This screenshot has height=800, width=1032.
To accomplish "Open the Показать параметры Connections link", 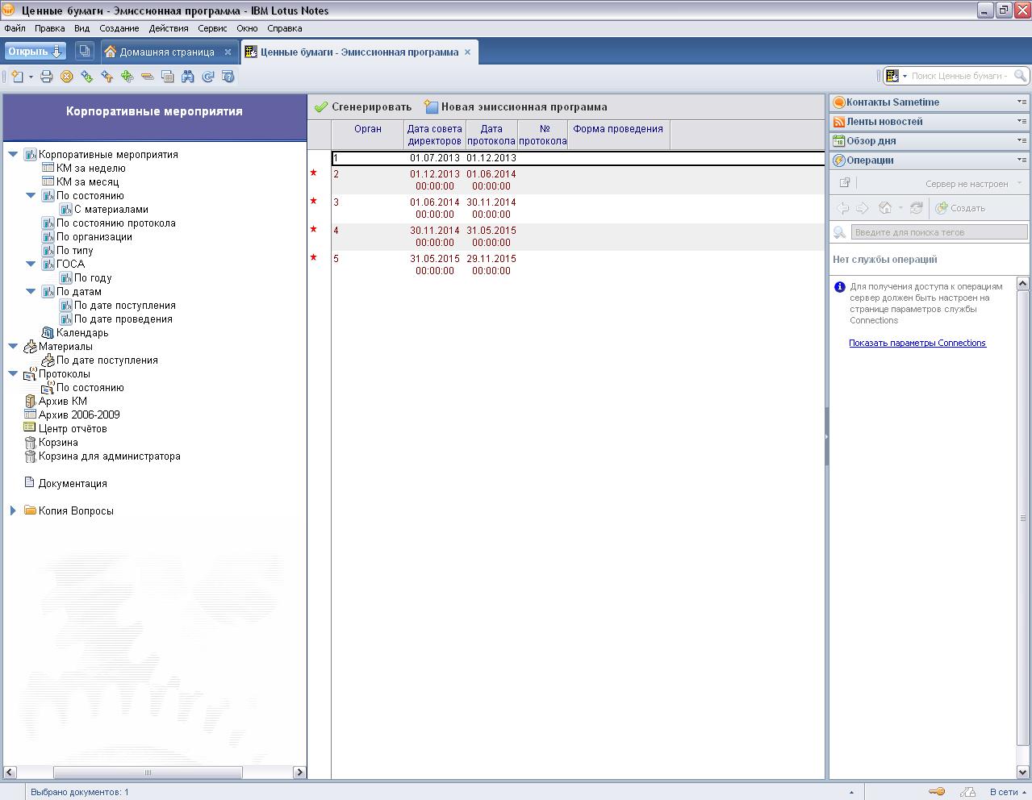I will [917, 343].
